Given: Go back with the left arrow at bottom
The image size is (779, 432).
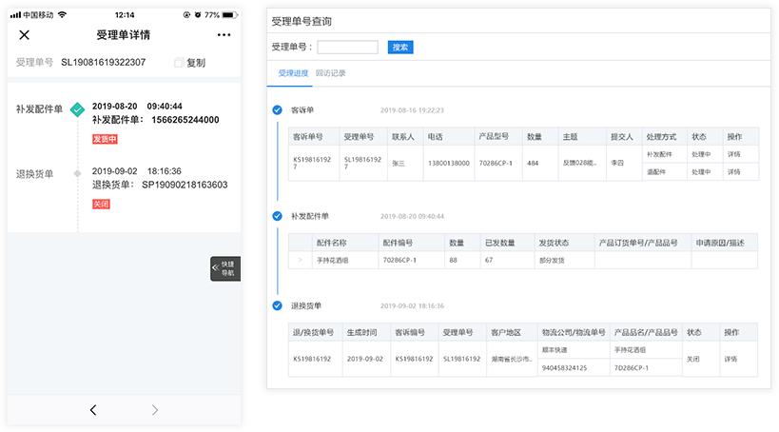Looking at the screenshot, I should click(x=93, y=409).
